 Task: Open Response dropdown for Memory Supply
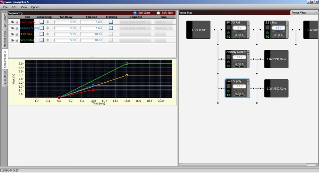tap(135, 28)
